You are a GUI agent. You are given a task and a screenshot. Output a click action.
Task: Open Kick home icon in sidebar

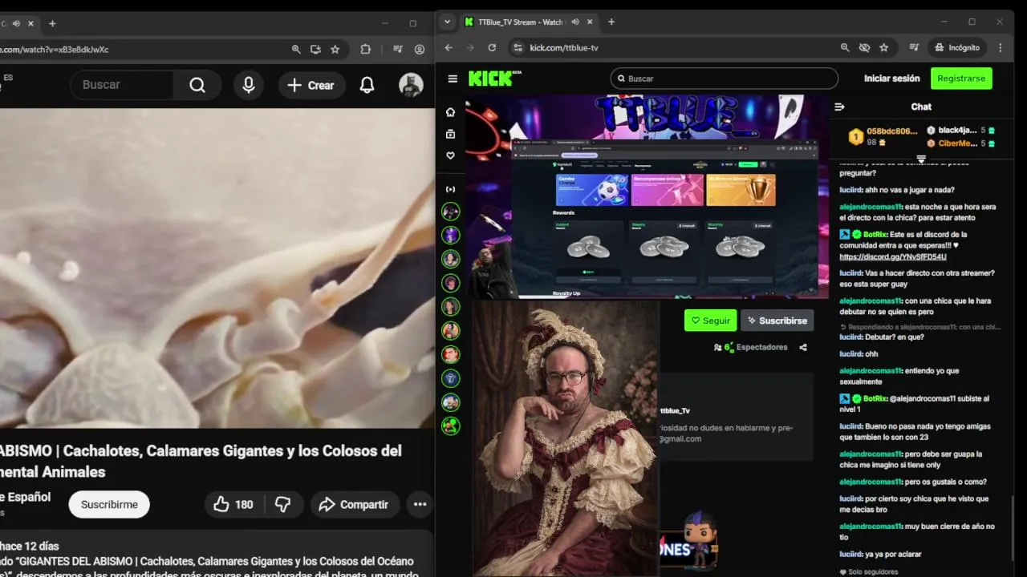(x=451, y=112)
